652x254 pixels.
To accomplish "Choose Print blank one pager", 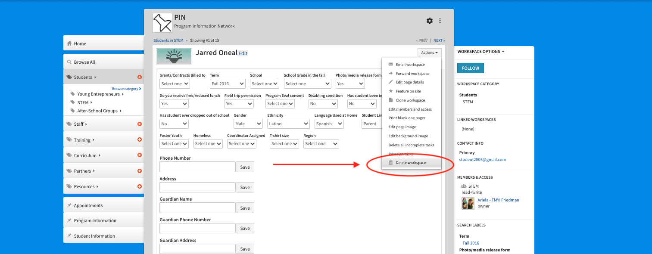I will (407, 118).
